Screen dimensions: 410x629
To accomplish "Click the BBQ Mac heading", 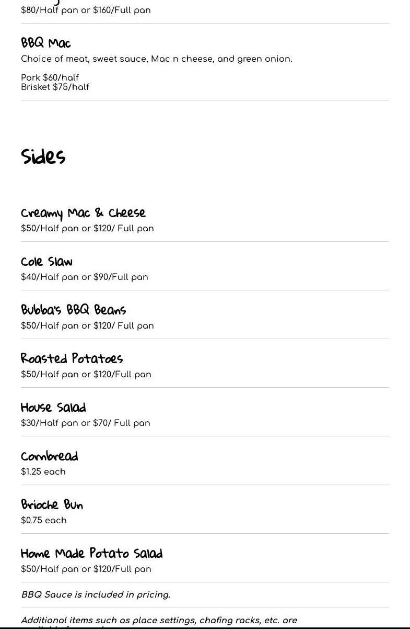I will point(46,43).
